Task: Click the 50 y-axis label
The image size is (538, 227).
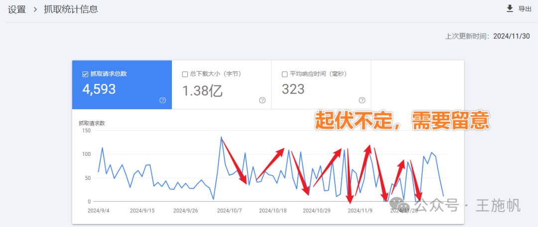Action: (88, 178)
